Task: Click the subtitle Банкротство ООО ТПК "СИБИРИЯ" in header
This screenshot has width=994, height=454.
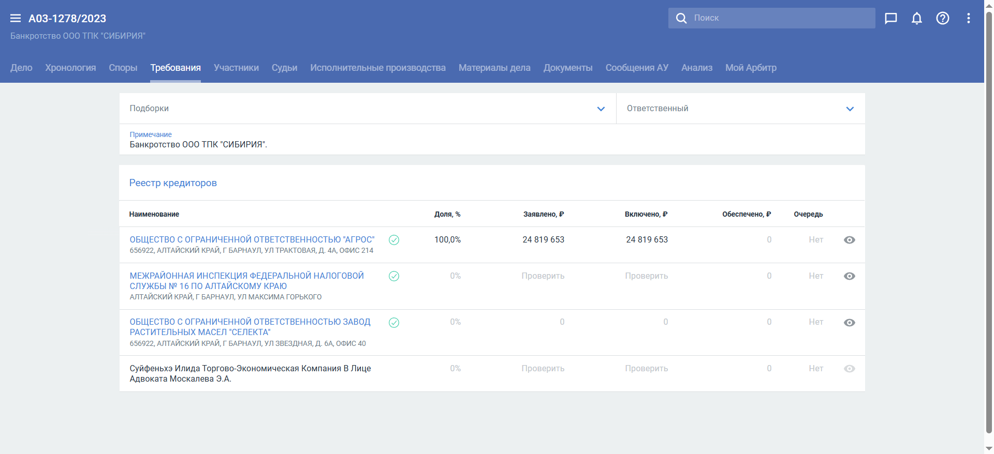Action: point(78,36)
